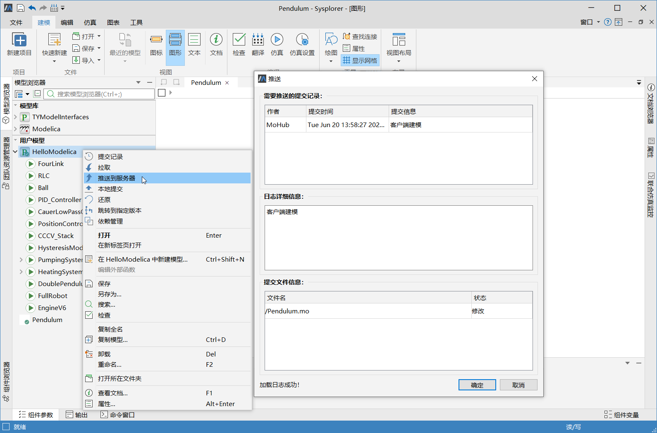Screen dimensions: 657x433
Task: Switch to the 编辑 ribbon tab
Action: [x=67, y=22]
